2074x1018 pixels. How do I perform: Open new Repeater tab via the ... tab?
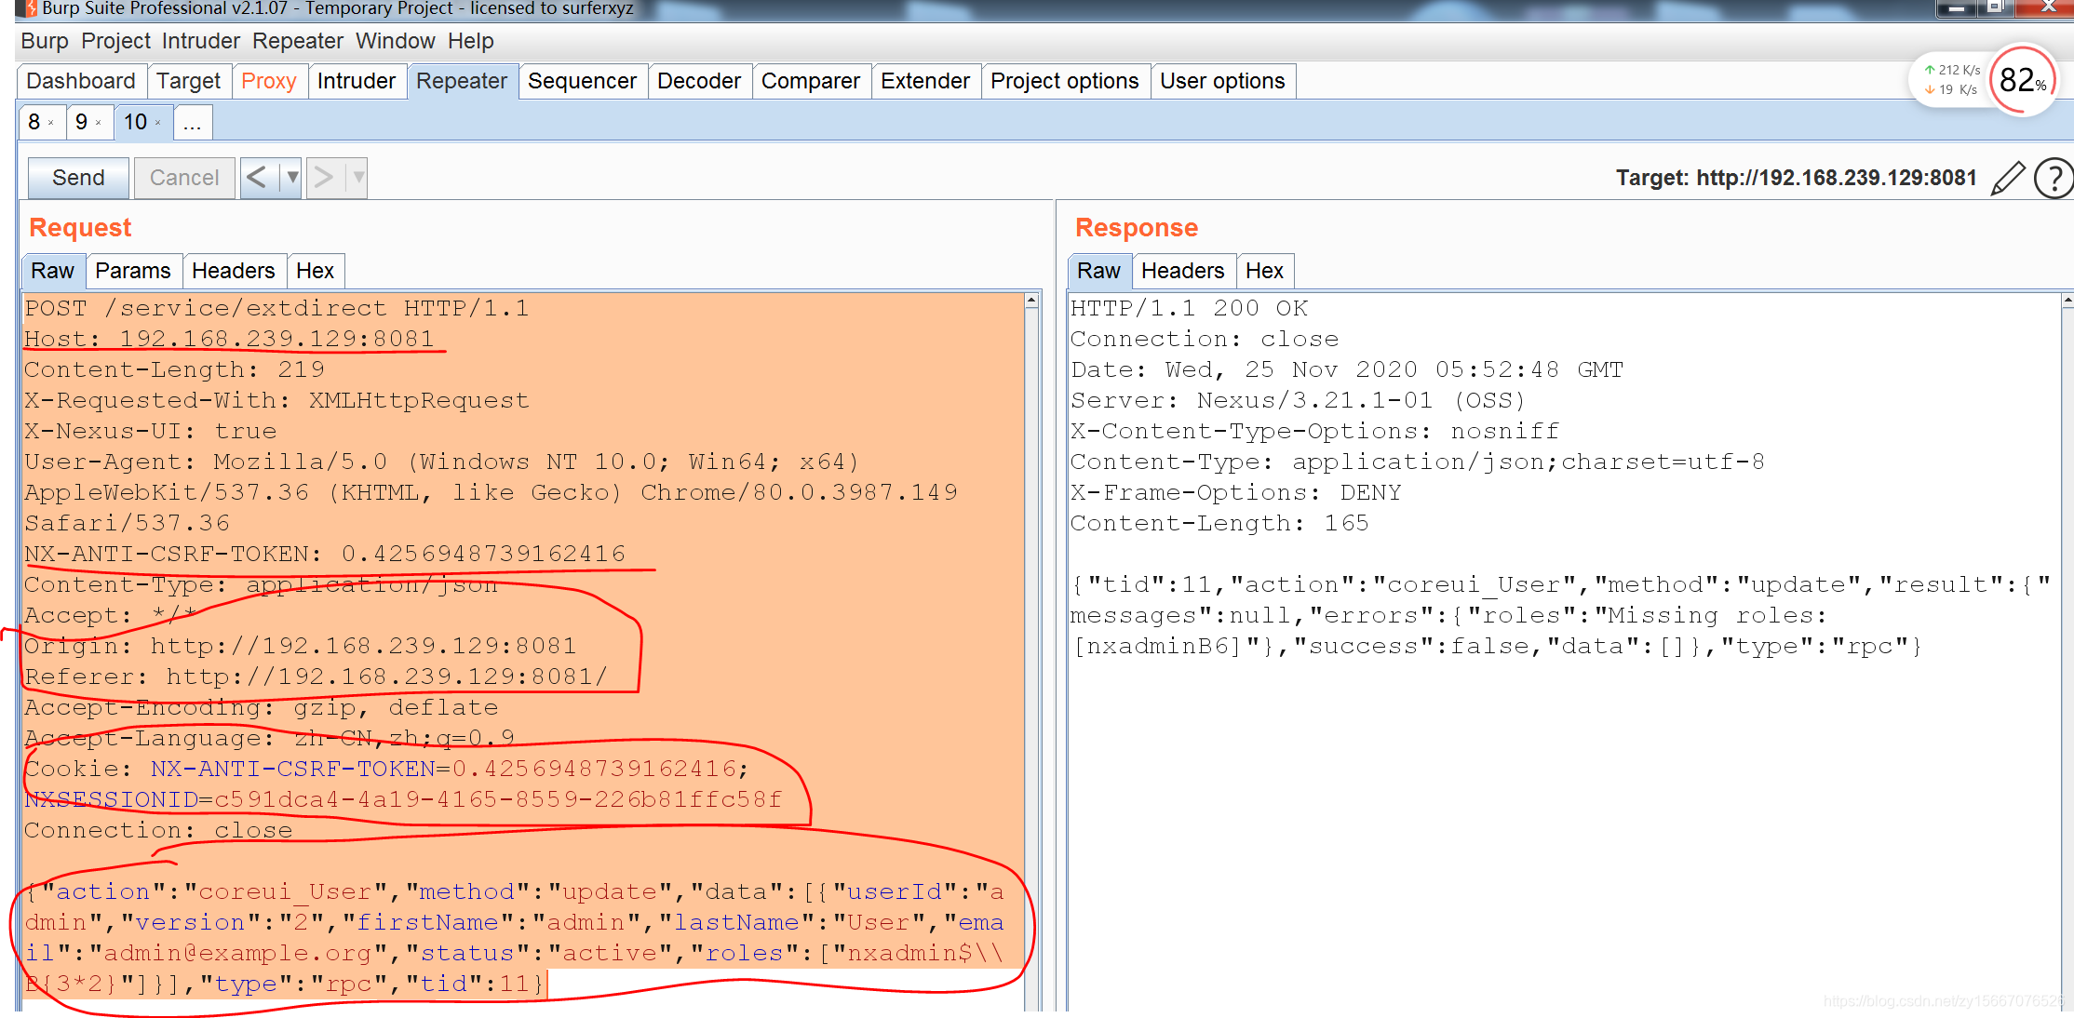click(x=193, y=122)
